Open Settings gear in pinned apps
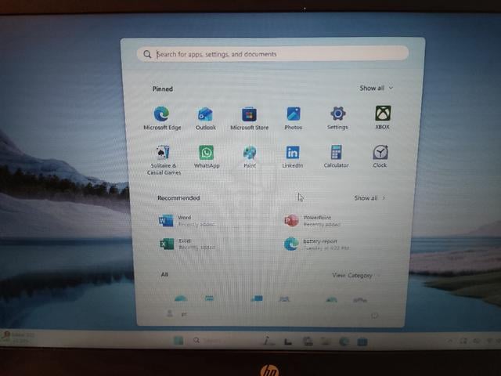Image resolution: width=501 pixels, height=376 pixels. (337, 117)
